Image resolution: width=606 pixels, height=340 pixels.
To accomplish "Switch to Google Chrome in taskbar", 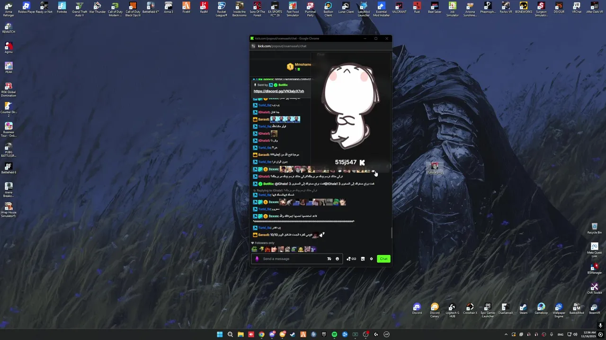I will coord(261,334).
